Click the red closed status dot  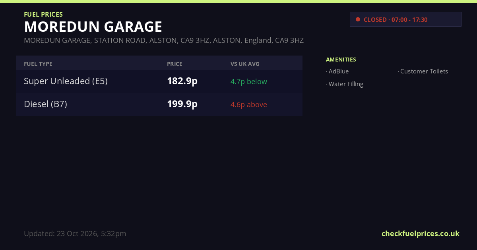click(x=358, y=19)
